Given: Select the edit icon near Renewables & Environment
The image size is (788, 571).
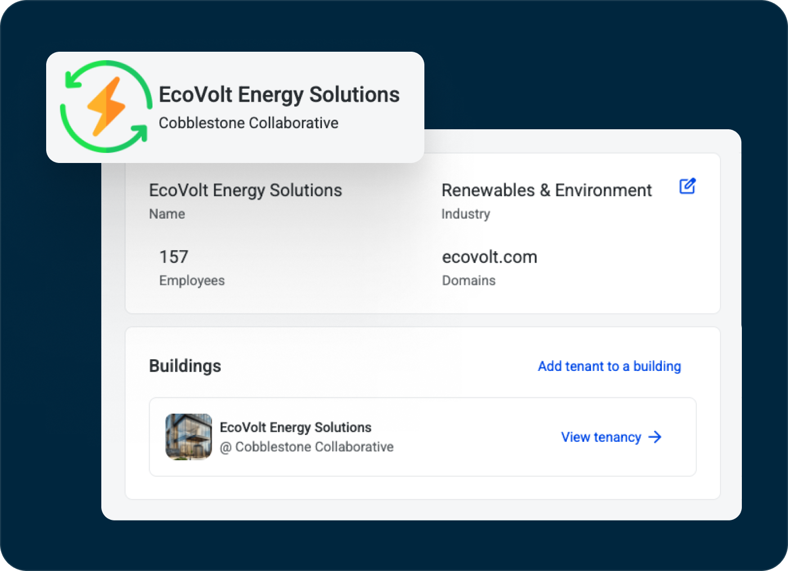Looking at the screenshot, I should click(x=687, y=186).
